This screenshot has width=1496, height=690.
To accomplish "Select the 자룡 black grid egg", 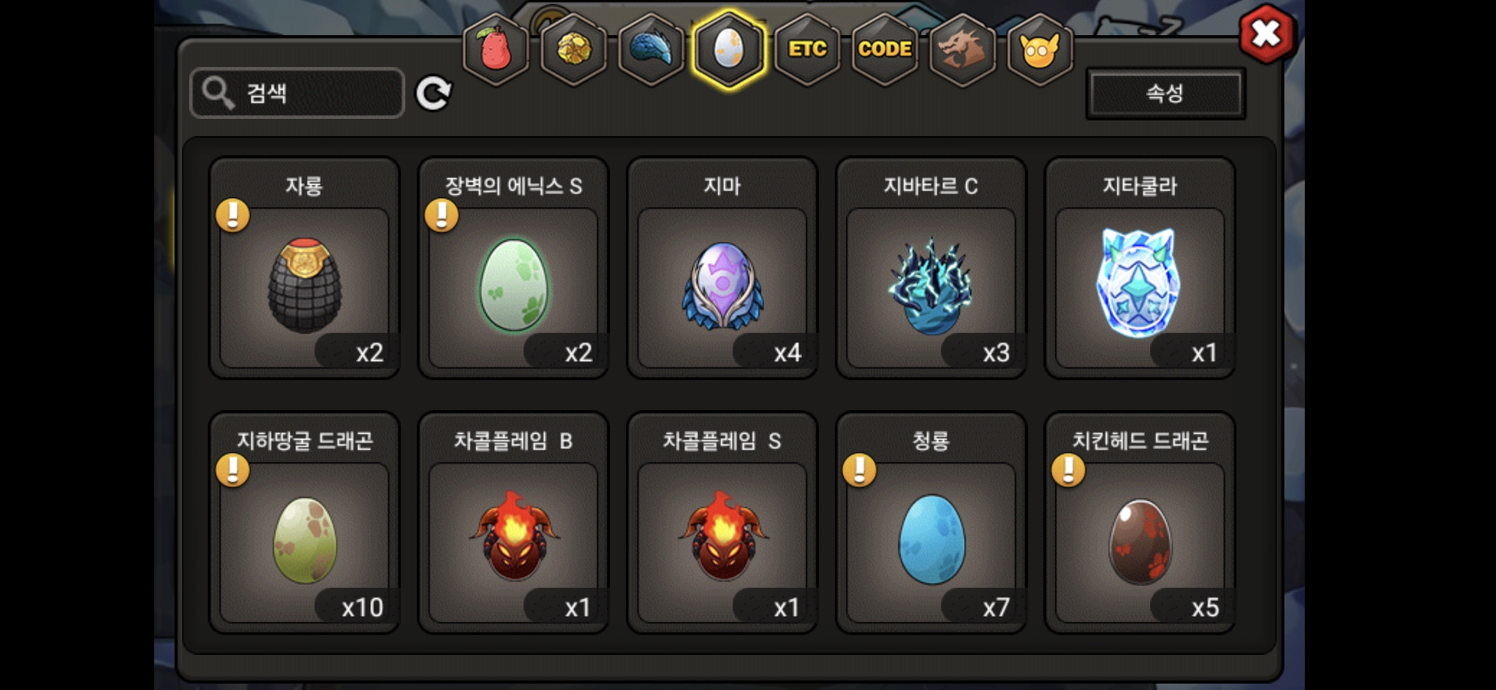I will [x=305, y=268].
